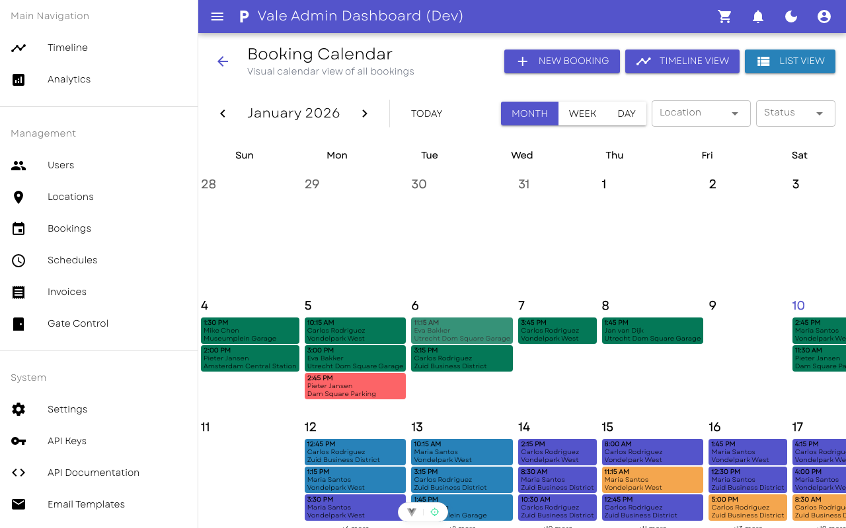Switch to WEEK view
This screenshot has height=528, width=846.
pyautogui.click(x=582, y=114)
